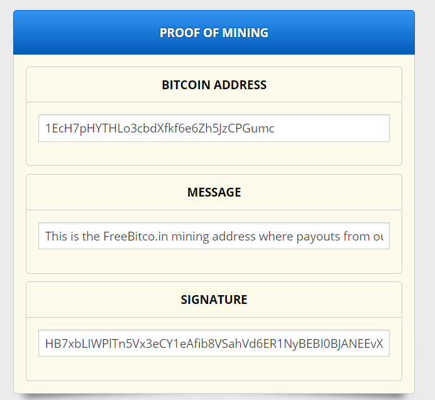The height and width of the screenshot is (400, 435).
Task: Click the Bitcoin address input field
Action: click(214, 128)
